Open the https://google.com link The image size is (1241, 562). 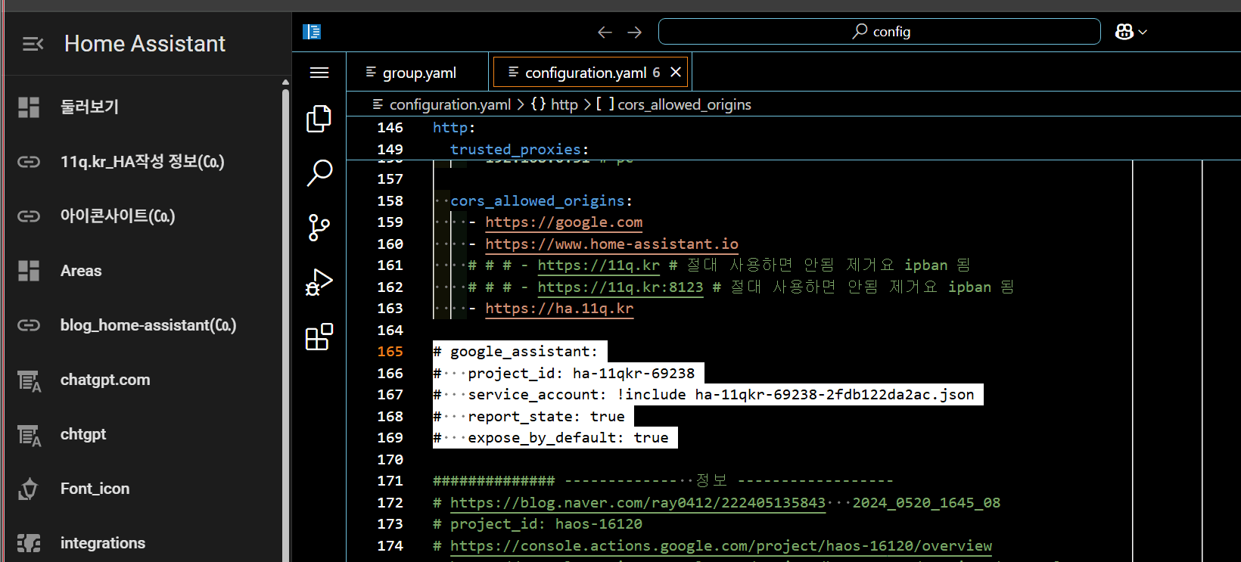(564, 222)
